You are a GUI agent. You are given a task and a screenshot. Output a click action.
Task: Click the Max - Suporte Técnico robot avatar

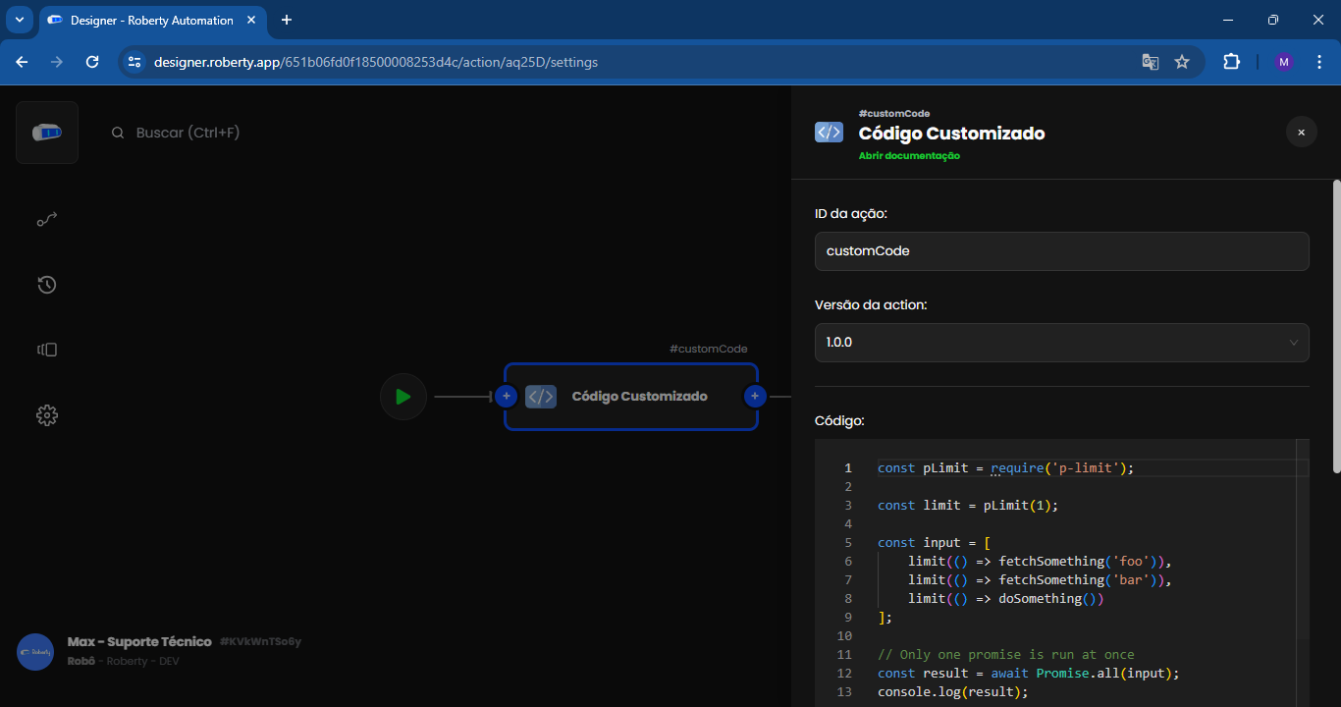click(35, 652)
